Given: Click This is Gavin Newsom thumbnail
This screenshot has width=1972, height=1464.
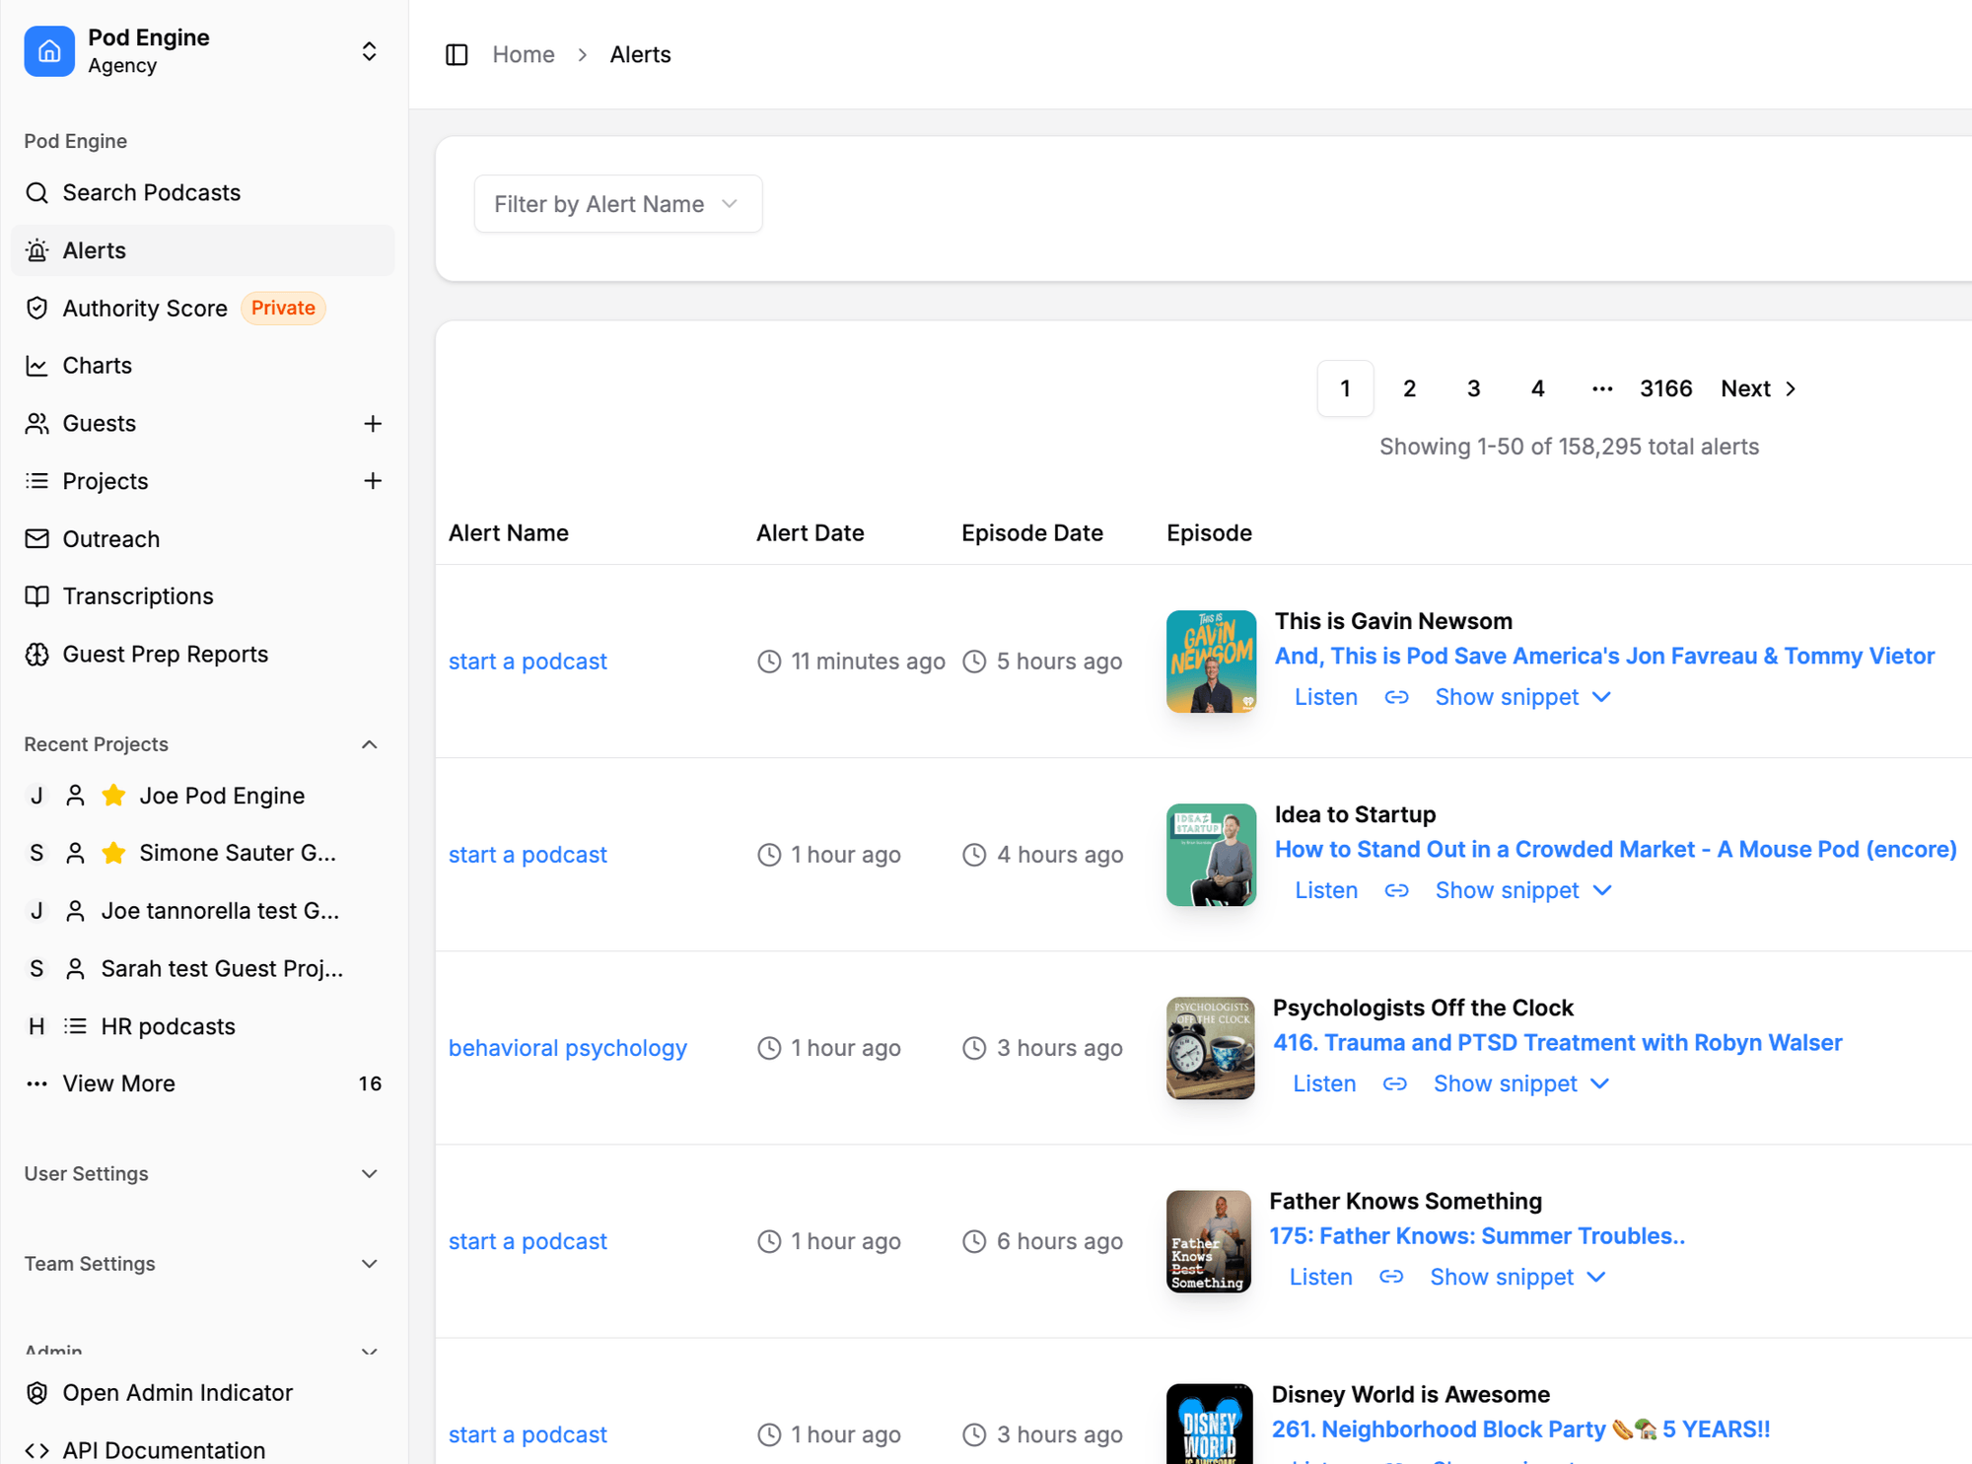Looking at the screenshot, I should point(1211,662).
